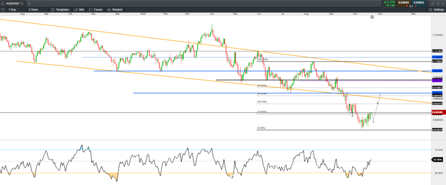The height and width of the screenshot is (185, 446).
Task: Click the (38.20%) Fibonacci level label
Action: (262, 102)
